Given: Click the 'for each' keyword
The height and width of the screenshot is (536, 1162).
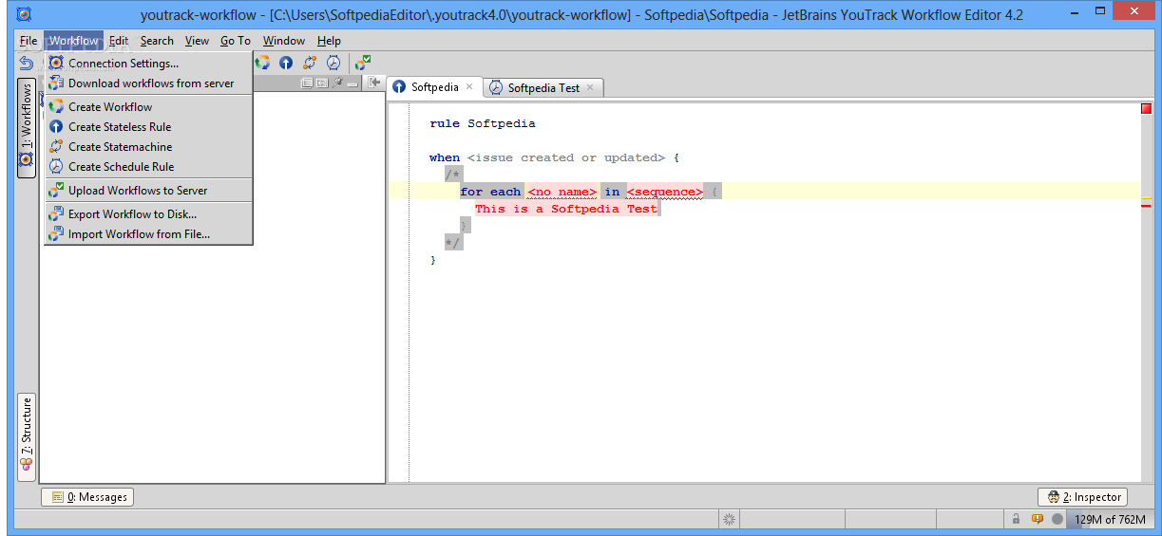Looking at the screenshot, I should pos(490,192).
